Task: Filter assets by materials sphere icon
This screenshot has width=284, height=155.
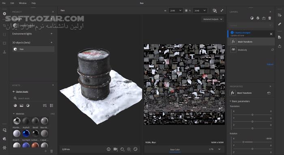Action: [x=15, y=106]
